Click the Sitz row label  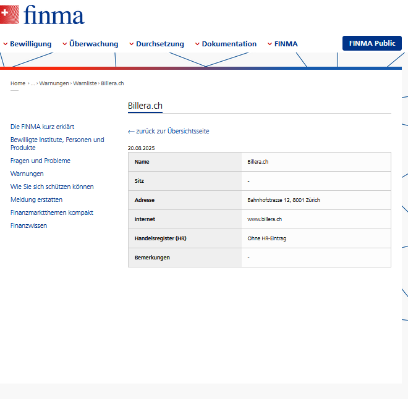(x=139, y=181)
